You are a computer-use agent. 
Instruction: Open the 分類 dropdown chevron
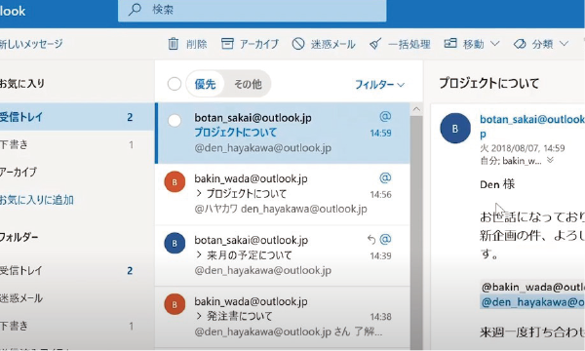tap(564, 44)
